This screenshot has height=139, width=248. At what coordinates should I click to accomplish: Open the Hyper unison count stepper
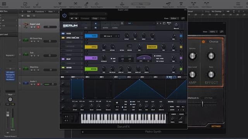pyautogui.click(x=129, y=46)
